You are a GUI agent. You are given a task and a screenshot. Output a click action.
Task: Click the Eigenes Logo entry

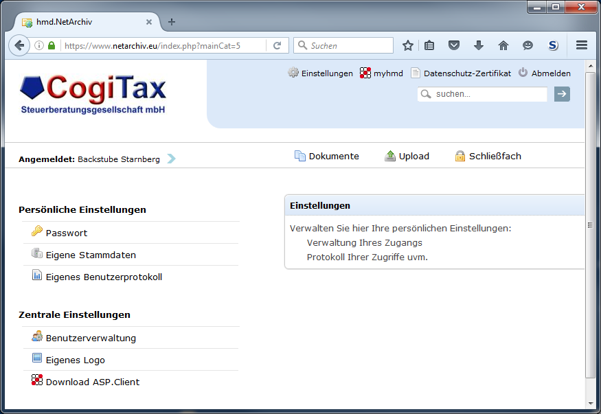pyautogui.click(x=75, y=360)
